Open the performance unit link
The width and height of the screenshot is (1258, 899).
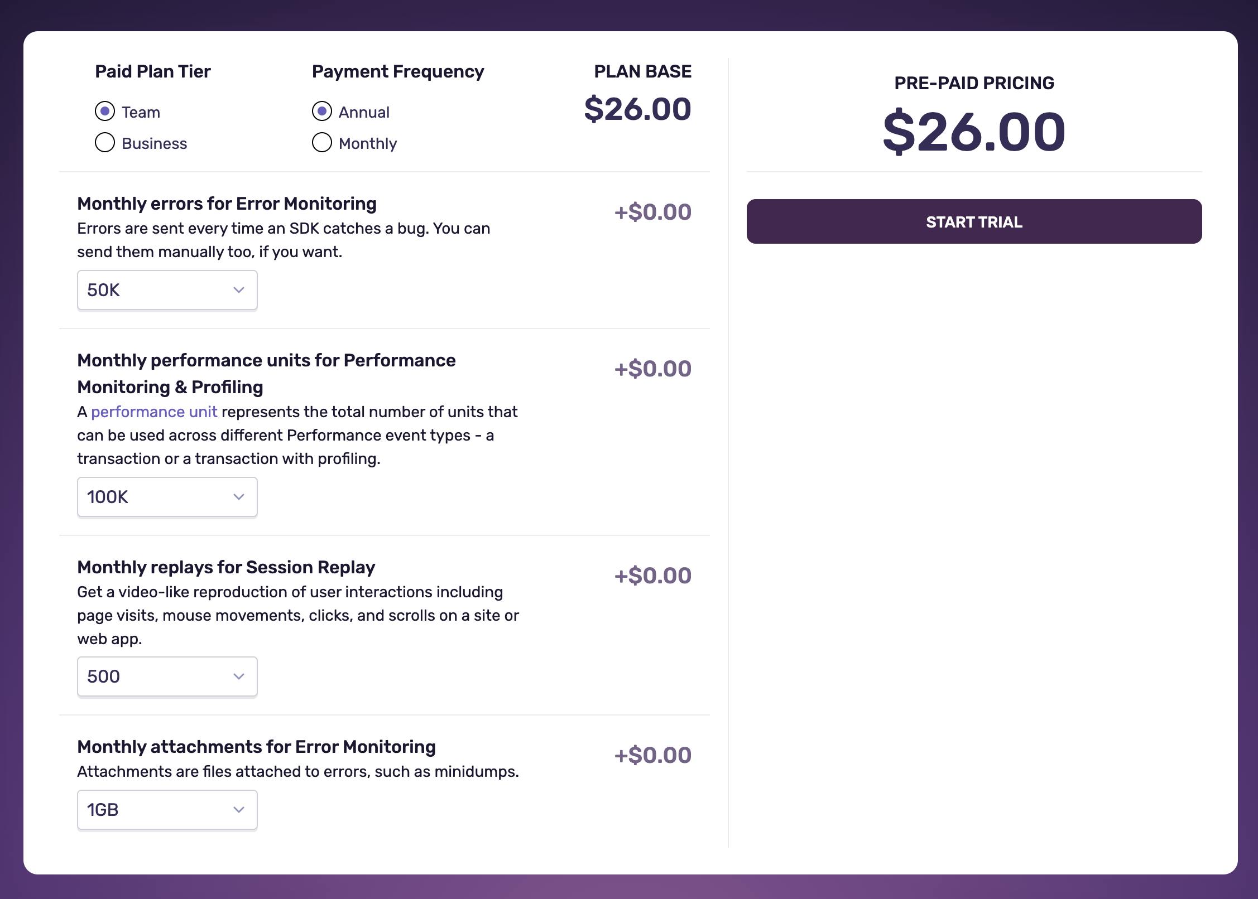(x=154, y=412)
